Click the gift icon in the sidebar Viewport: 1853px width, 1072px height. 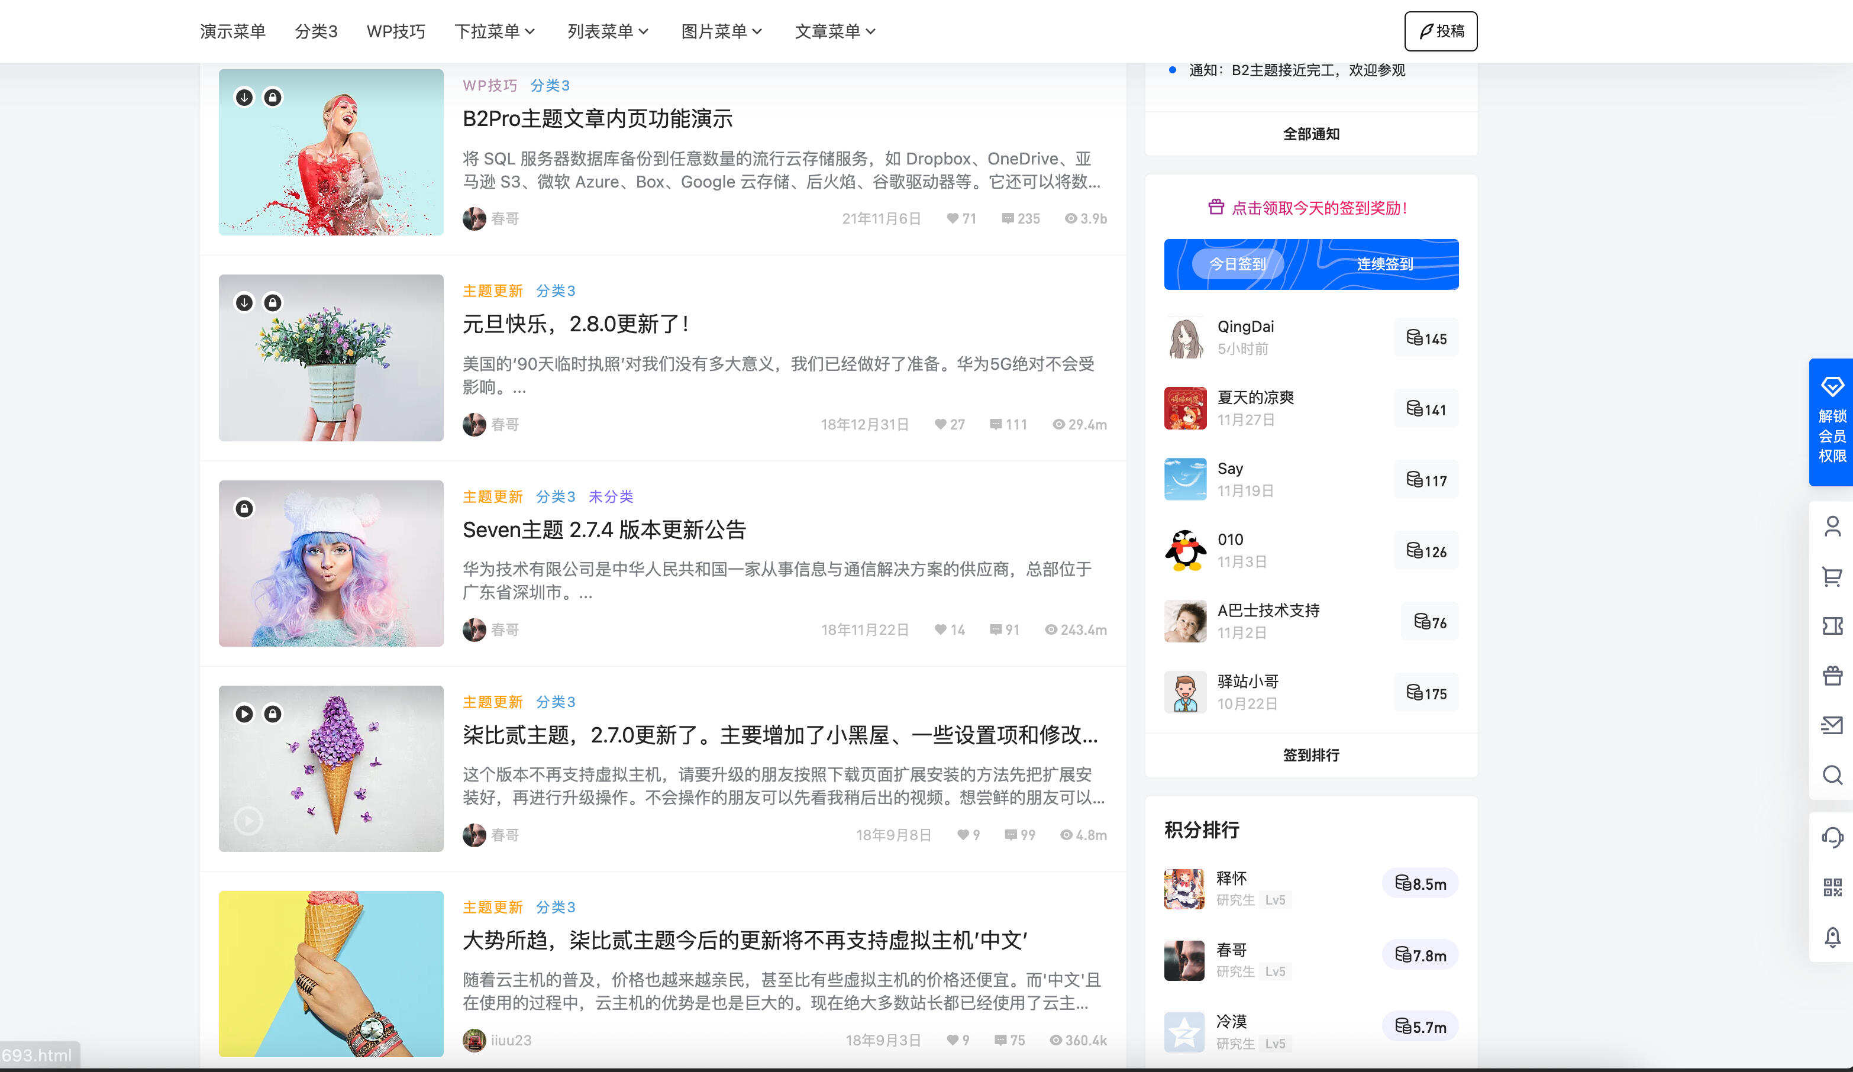[x=1832, y=674]
